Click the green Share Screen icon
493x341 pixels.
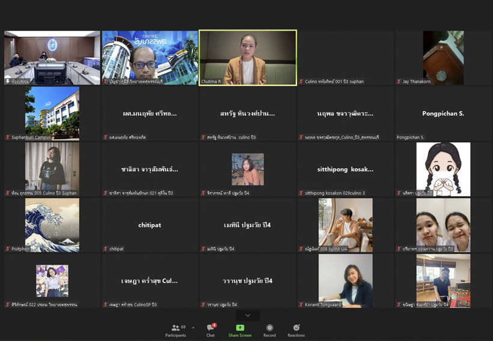pos(240,328)
